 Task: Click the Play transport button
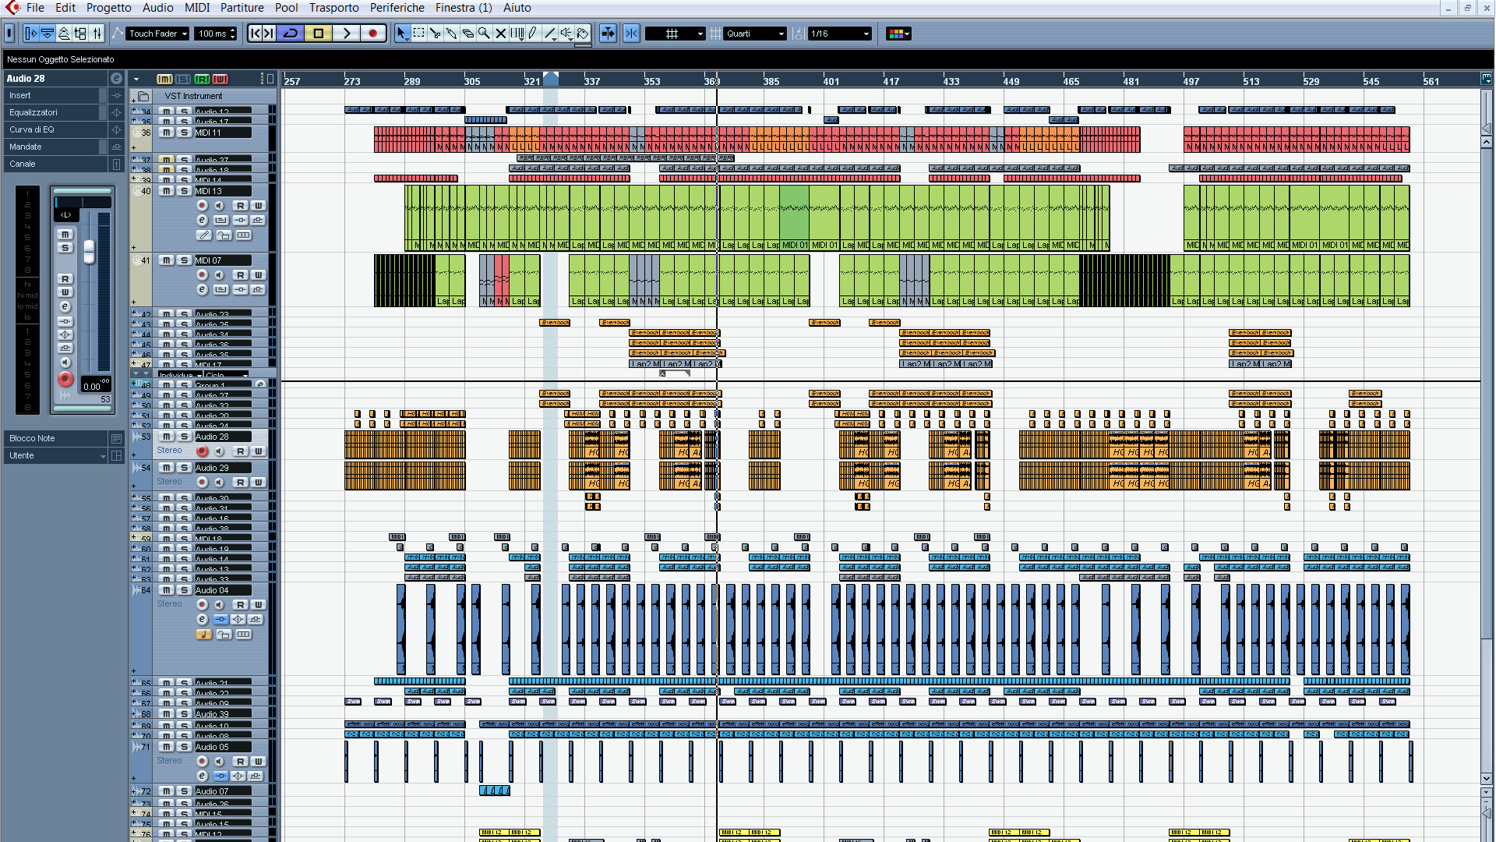pyautogui.click(x=346, y=34)
